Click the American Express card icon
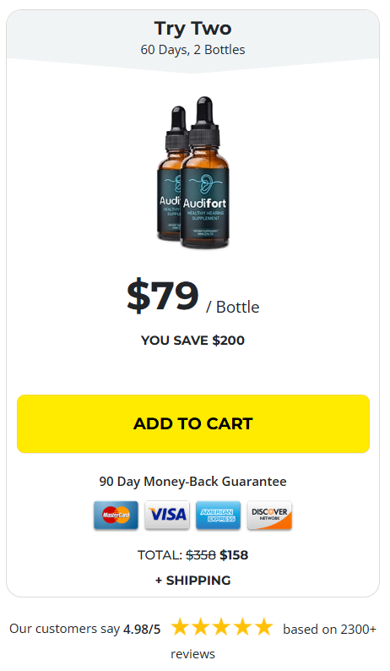 [218, 515]
